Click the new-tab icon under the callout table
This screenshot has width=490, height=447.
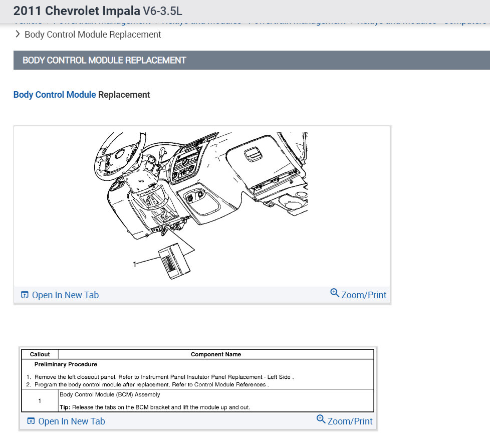[31, 421]
